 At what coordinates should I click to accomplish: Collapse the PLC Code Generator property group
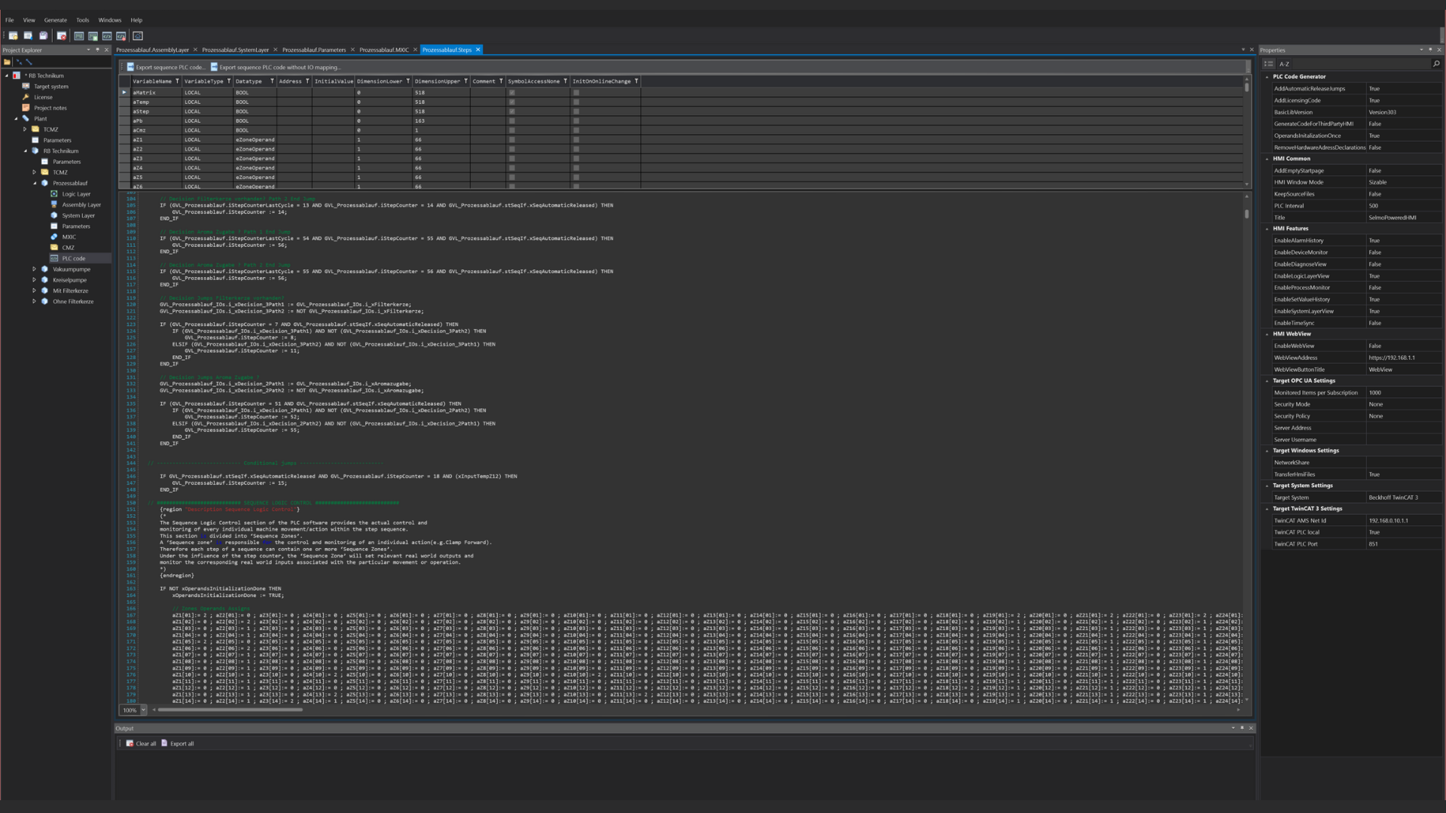1268,77
